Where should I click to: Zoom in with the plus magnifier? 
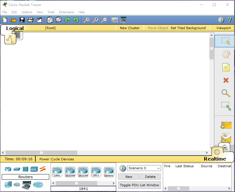[x=87, y=20]
